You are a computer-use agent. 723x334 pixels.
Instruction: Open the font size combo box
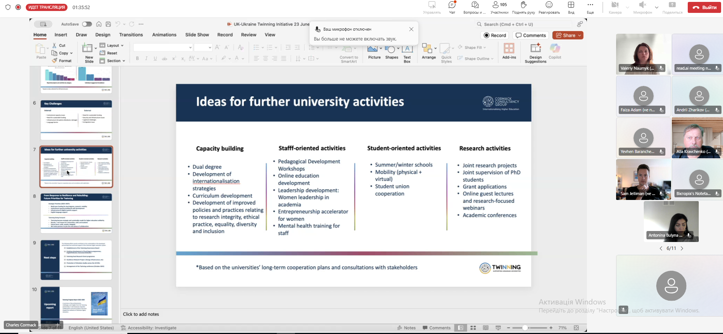click(x=203, y=47)
